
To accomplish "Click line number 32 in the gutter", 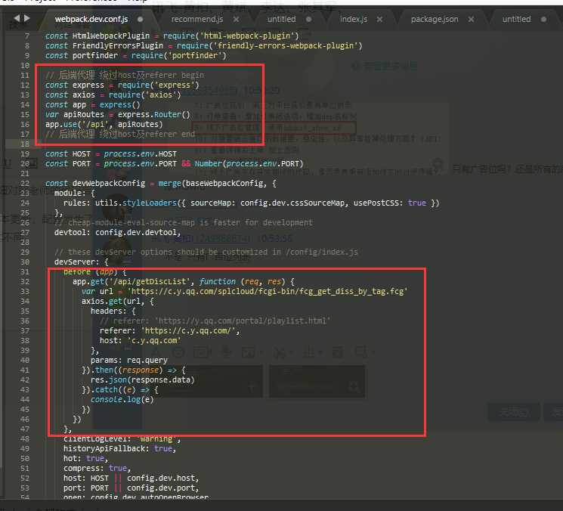I will pos(25,281).
